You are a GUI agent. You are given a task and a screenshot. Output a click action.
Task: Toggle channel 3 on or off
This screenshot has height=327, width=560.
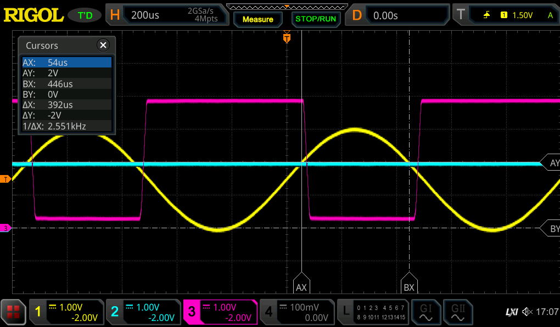(x=192, y=312)
